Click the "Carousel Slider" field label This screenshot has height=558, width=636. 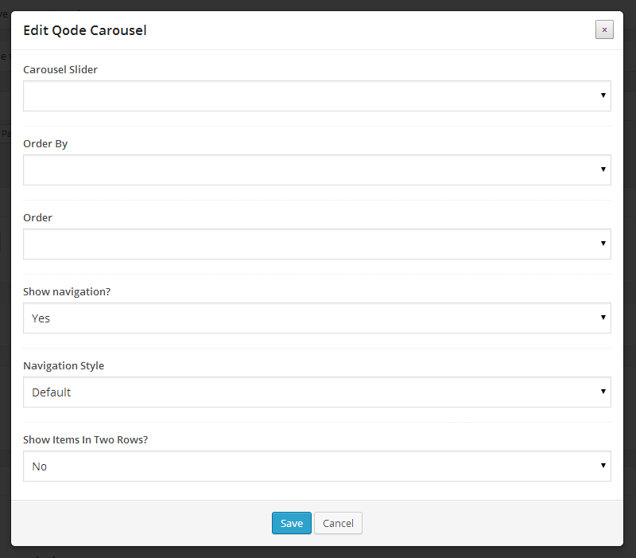[60, 70]
